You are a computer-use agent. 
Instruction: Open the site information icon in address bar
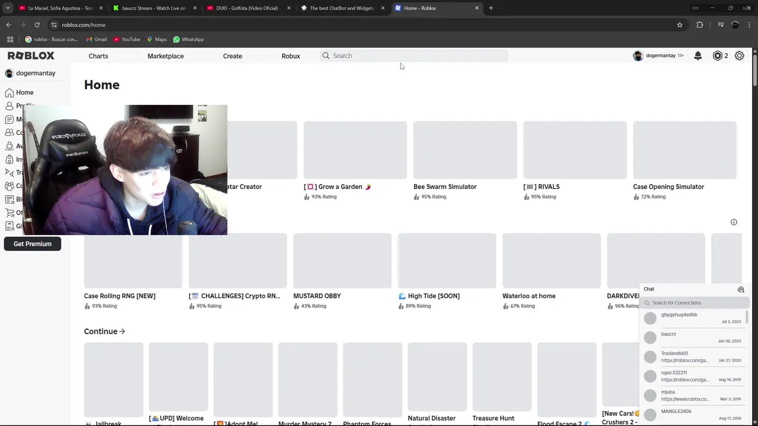pyautogui.click(x=54, y=25)
